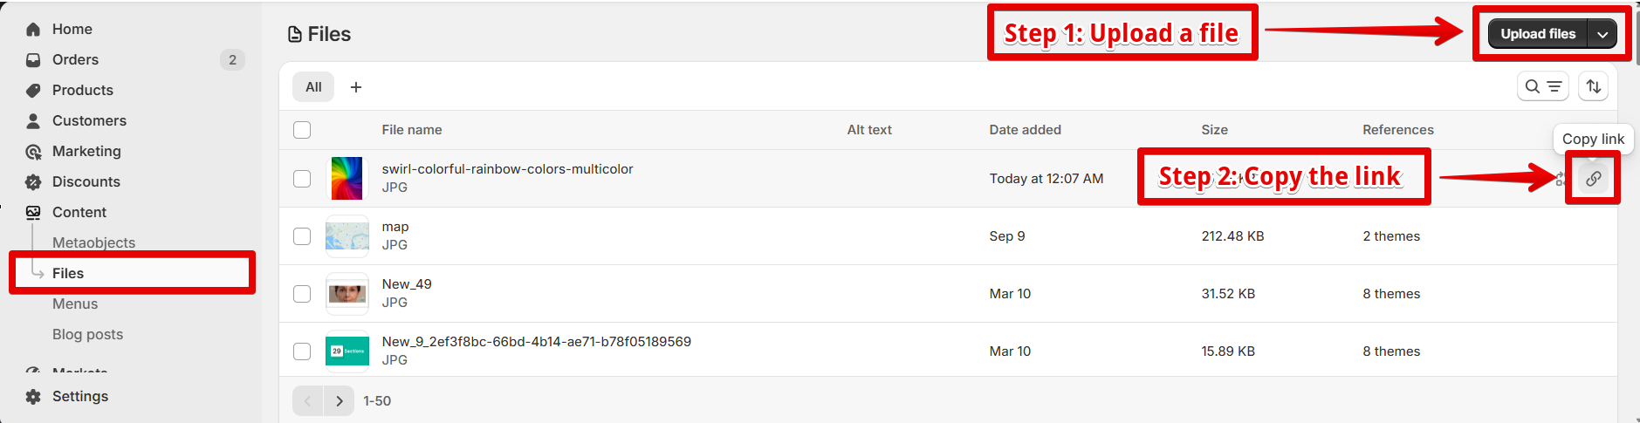Expand the Upload files dropdown arrow
The width and height of the screenshot is (1640, 423).
pyautogui.click(x=1602, y=34)
